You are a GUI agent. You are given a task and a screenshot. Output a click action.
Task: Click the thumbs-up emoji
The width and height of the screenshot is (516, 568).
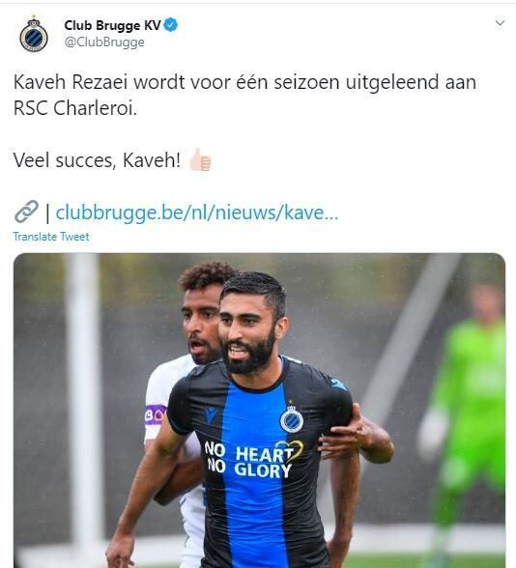(200, 159)
